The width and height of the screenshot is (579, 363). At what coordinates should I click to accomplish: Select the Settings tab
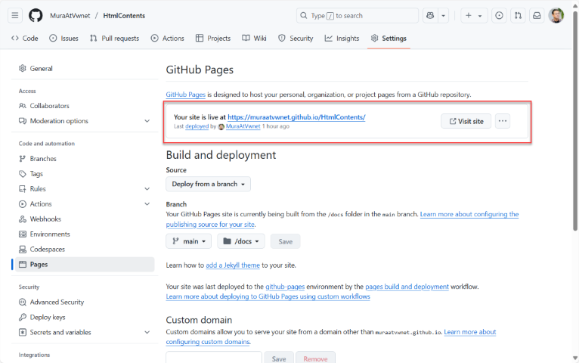pyautogui.click(x=389, y=38)
